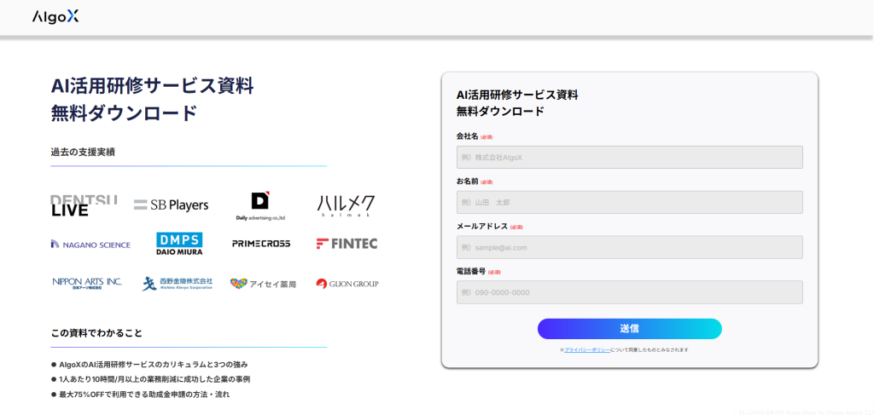Viewport: 874px width, 415px height.
Task: Submit the form with 送信 button
Action: 629,329
